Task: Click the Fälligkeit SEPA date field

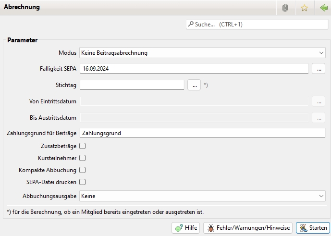Action: (194, 69)
